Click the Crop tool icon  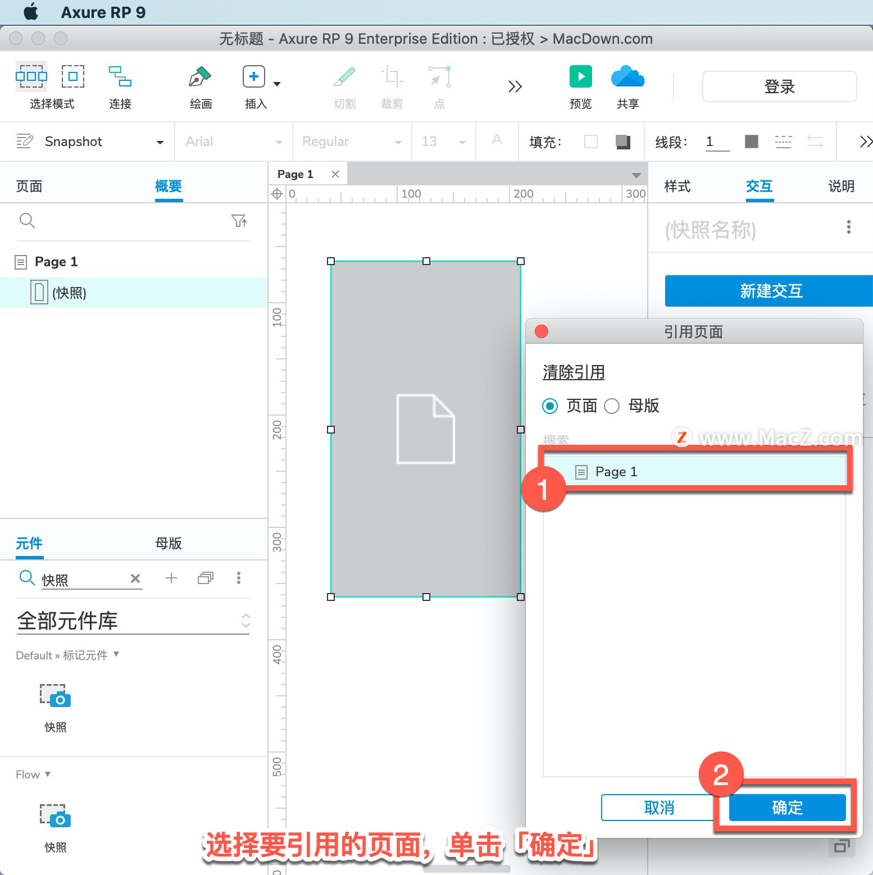click(x=392, y=76)
